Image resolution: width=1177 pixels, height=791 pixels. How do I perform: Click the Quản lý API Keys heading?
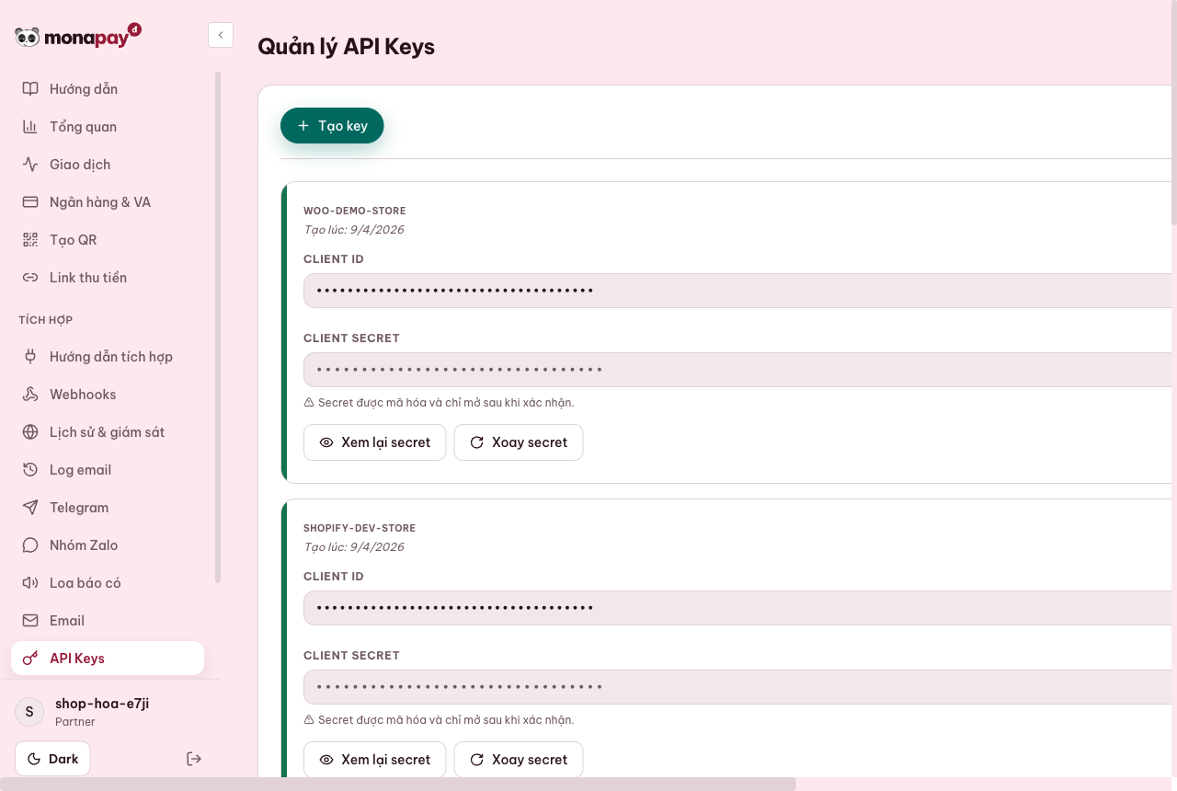tap(347, 47)
